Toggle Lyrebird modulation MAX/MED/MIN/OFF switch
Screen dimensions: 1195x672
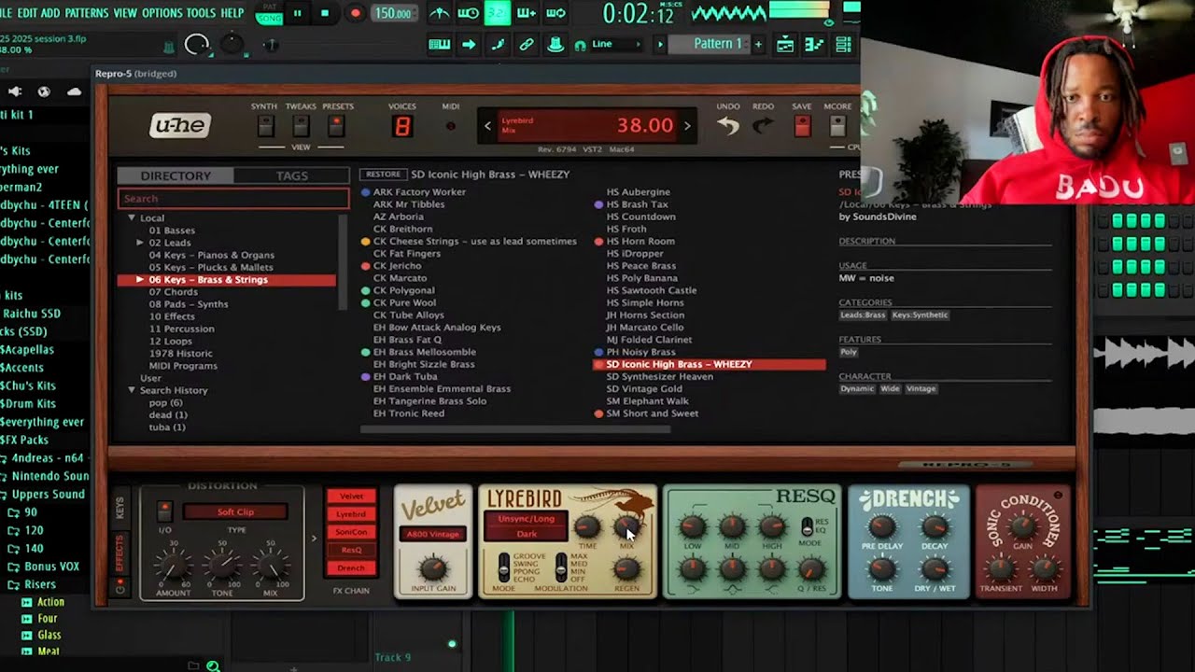point(561,567)
